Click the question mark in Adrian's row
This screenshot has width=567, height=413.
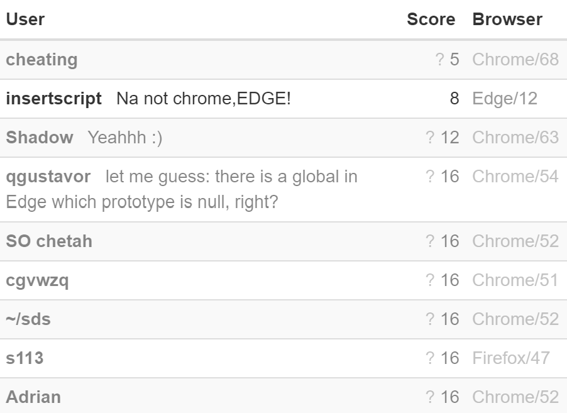(430, 397)
